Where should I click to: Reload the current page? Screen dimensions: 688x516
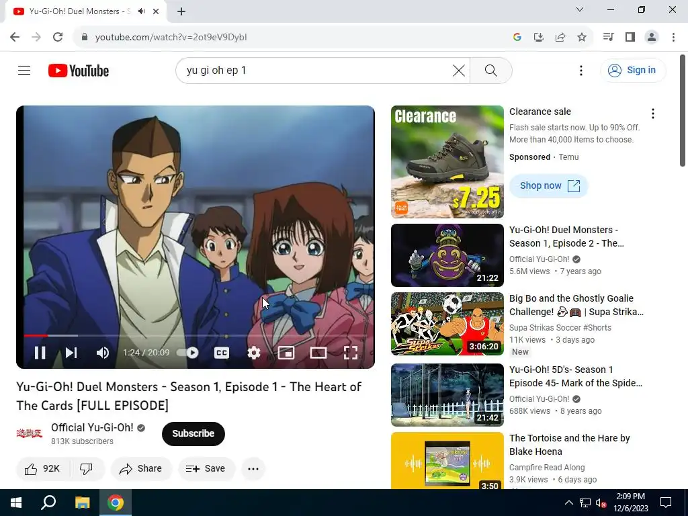pyautogui.click(x=58, y=37)
